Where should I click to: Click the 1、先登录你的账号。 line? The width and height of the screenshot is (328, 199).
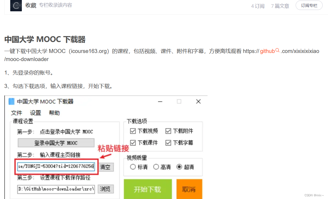click(29, 73)
